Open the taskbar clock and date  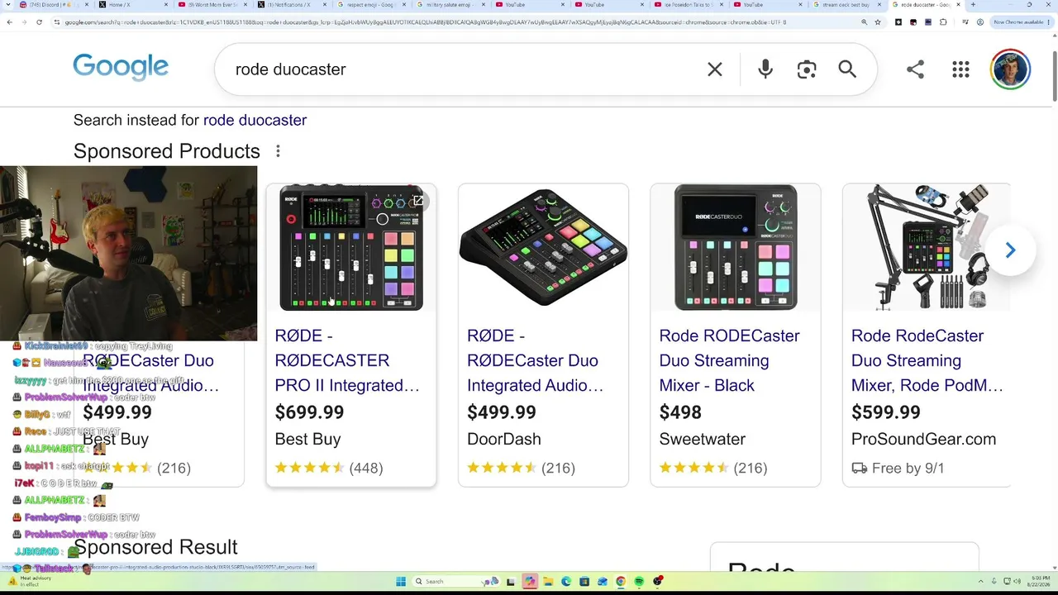click(x=1041, y=581)
